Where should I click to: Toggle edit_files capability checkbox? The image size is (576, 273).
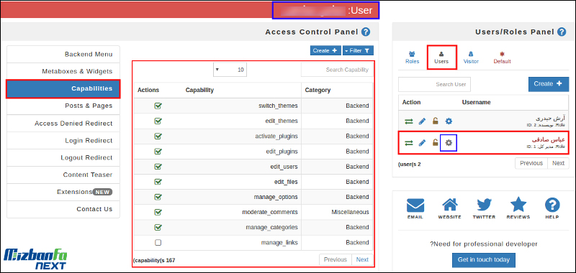pyautogui.click(x=158, y=182)
